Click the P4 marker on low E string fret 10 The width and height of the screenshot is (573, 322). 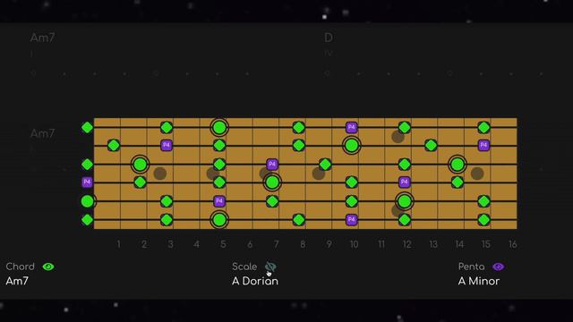tap(352, 220)
